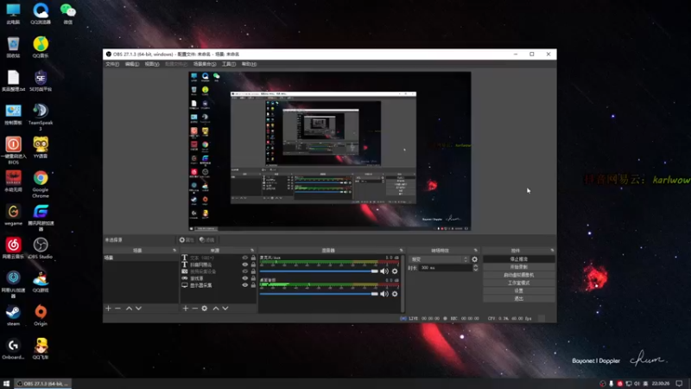Open 回收站 recycle bin icon
Viewport: 691px width, 389px height.
click(13, 48)
